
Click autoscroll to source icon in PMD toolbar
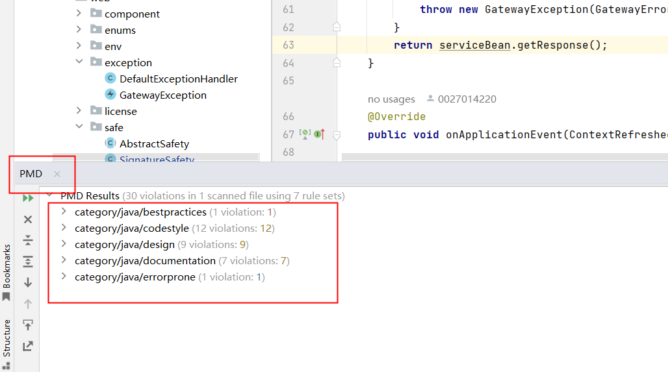tap(28, 325)
